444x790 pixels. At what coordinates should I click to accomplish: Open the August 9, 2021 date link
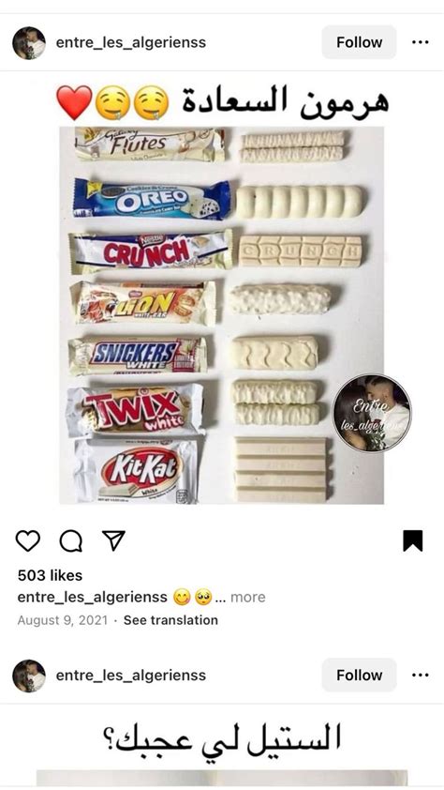coord(63,619)
